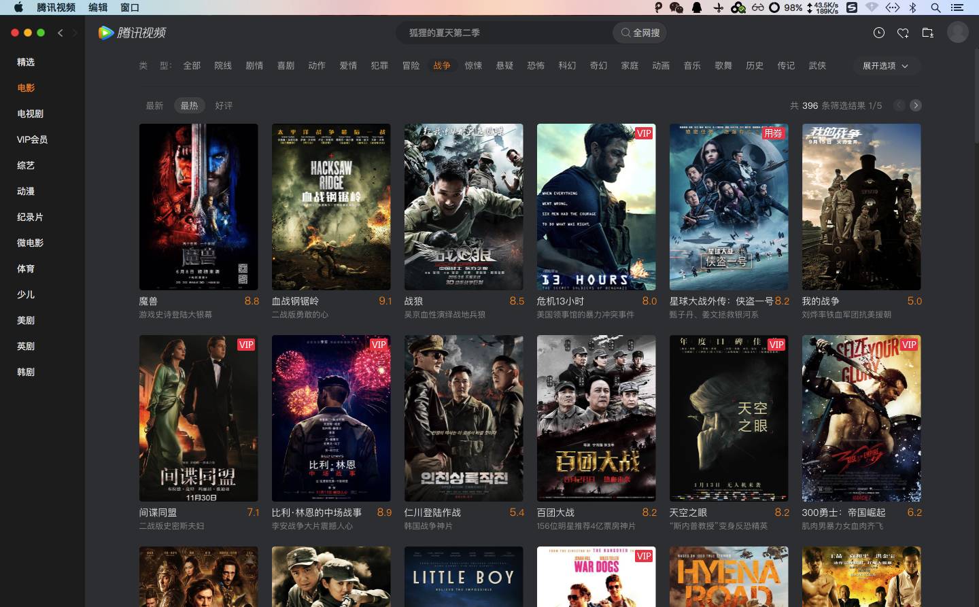The image size is (979, 607).
Task: Filter by genre 武侠
Action: pos(817,66)
